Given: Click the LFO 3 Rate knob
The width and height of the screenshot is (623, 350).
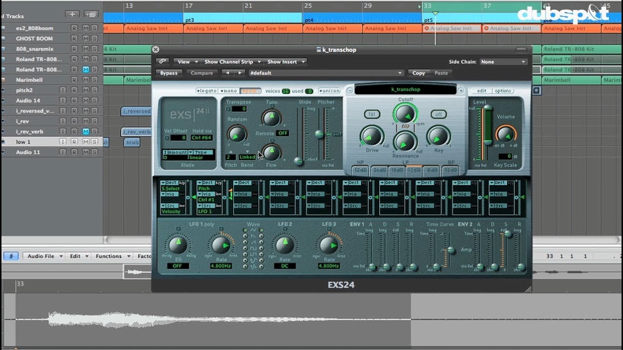Looking at the screenshot, I should 329,245.
